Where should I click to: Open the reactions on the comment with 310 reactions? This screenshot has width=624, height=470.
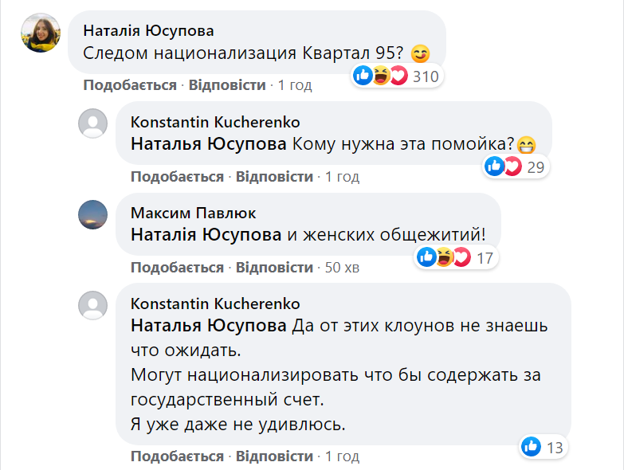pos(395,76)
